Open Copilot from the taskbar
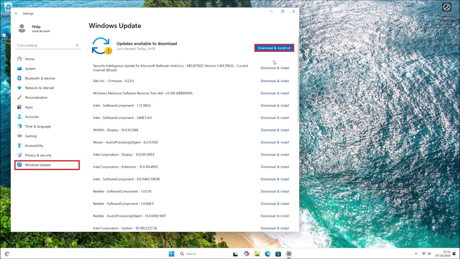460x259 pixels. pos(246,254)
